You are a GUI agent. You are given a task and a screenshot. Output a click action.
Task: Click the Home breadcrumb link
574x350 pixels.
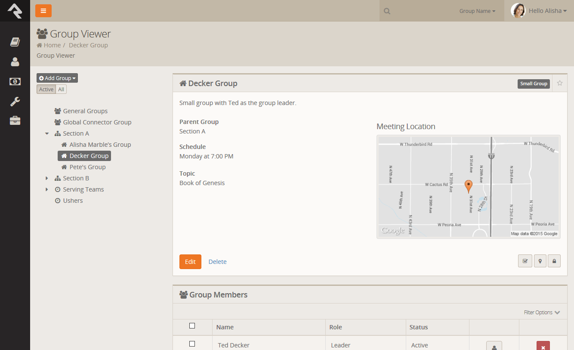pos(52,45)
